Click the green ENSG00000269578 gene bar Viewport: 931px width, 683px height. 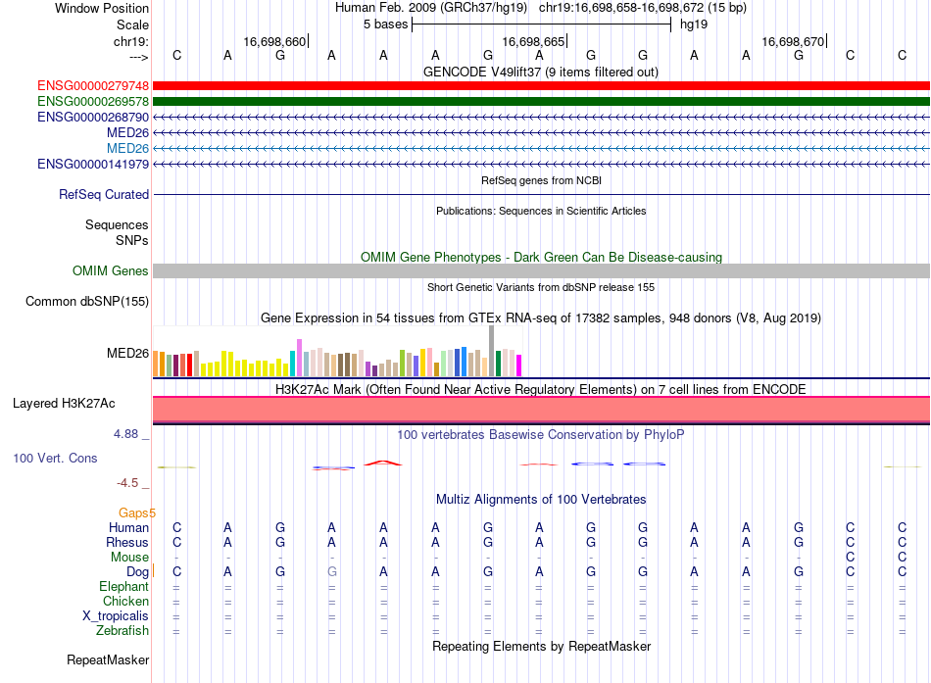tap(541, 102)
